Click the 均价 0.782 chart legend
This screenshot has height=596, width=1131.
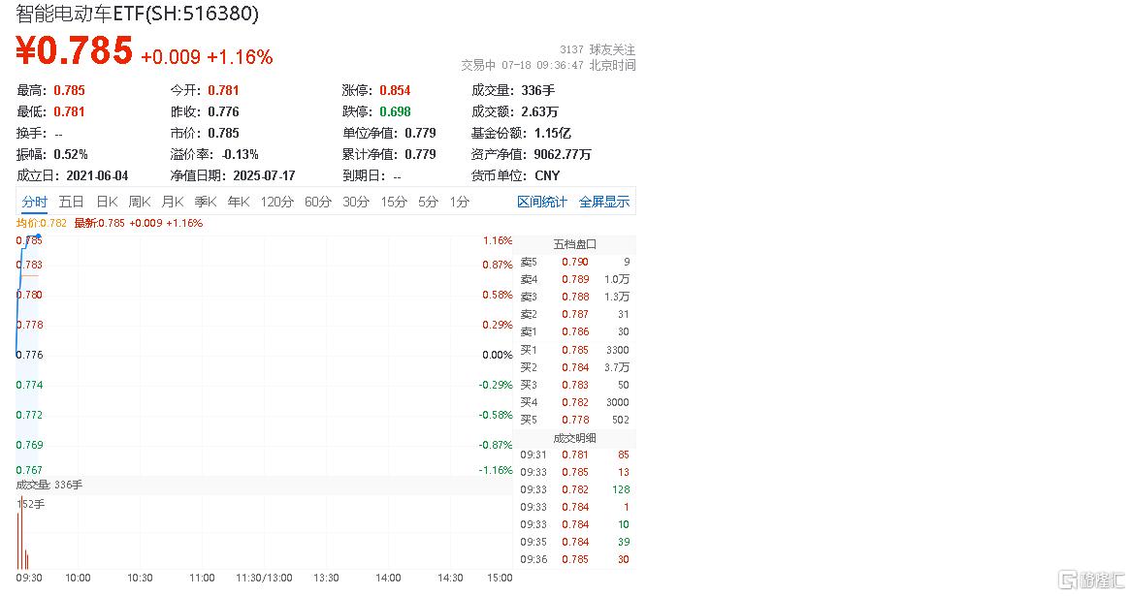click(x=41, y=224)
